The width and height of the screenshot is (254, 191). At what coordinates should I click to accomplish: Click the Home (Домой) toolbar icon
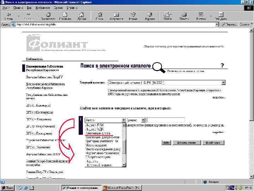[x=82, y=16]
